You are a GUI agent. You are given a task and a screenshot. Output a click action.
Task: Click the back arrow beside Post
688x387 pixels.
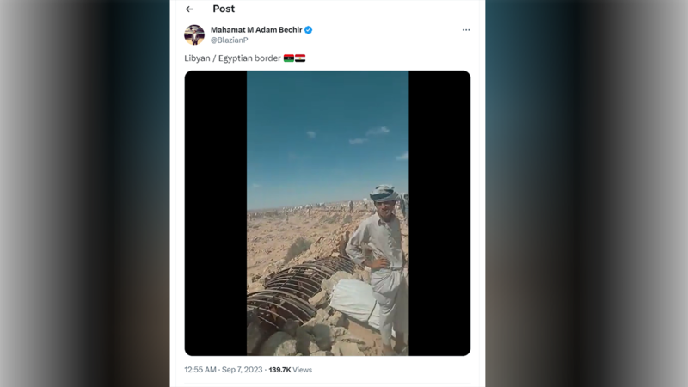(189, 9)
